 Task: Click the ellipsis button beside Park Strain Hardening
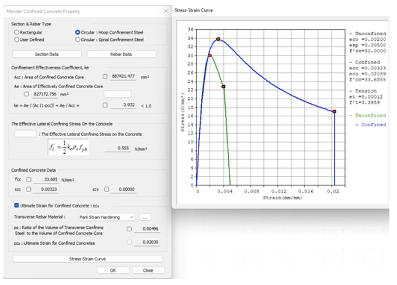tap(145, 217)
